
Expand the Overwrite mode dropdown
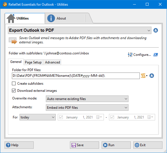[87, 99]
